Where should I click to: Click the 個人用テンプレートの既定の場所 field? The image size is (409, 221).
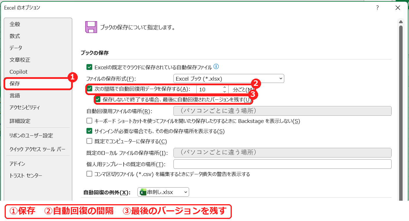point(282,164)
